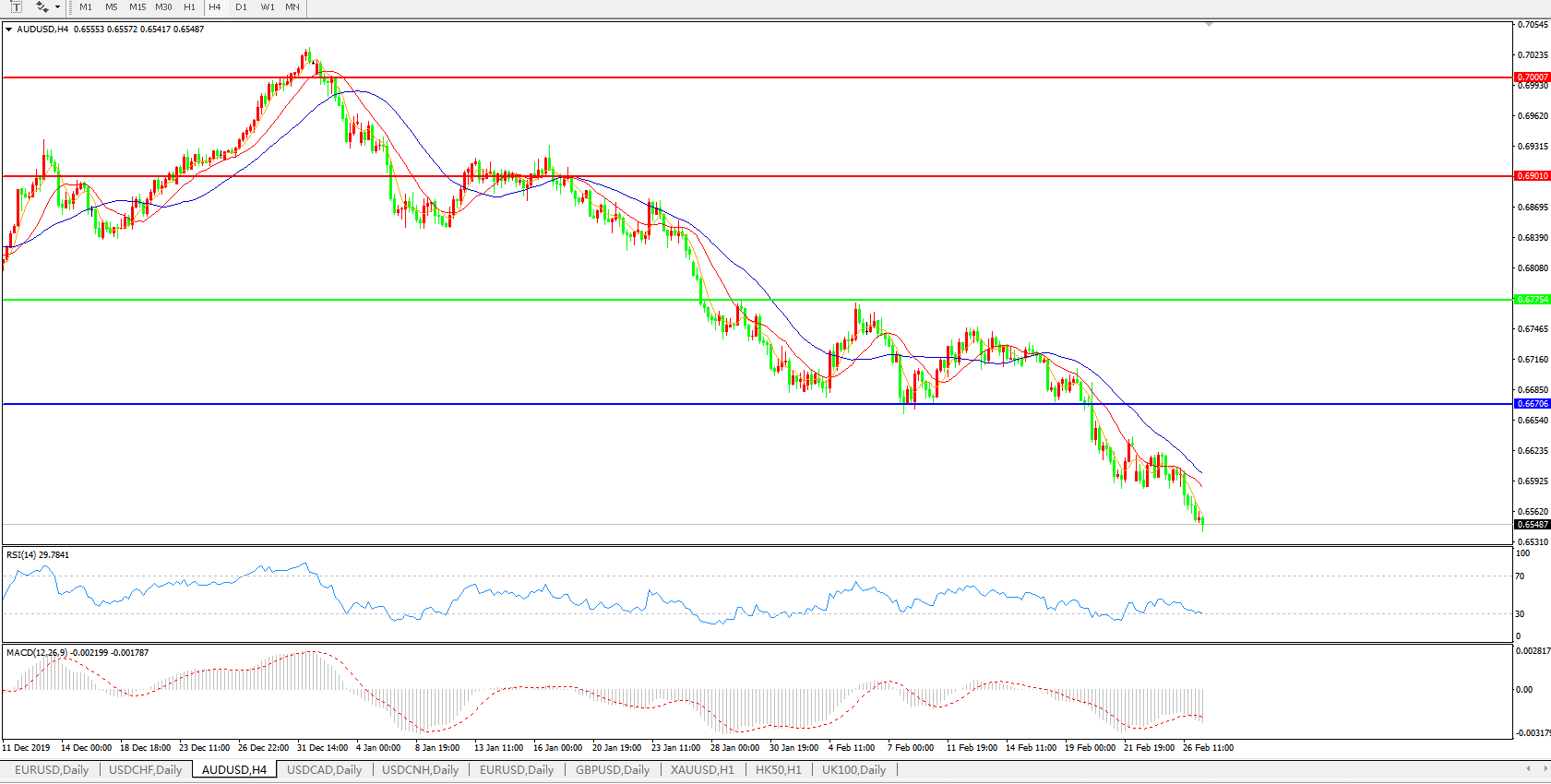Switch chart to M1 timeframe
Screen dimensions: 1551x784
[x=86, y=7]
